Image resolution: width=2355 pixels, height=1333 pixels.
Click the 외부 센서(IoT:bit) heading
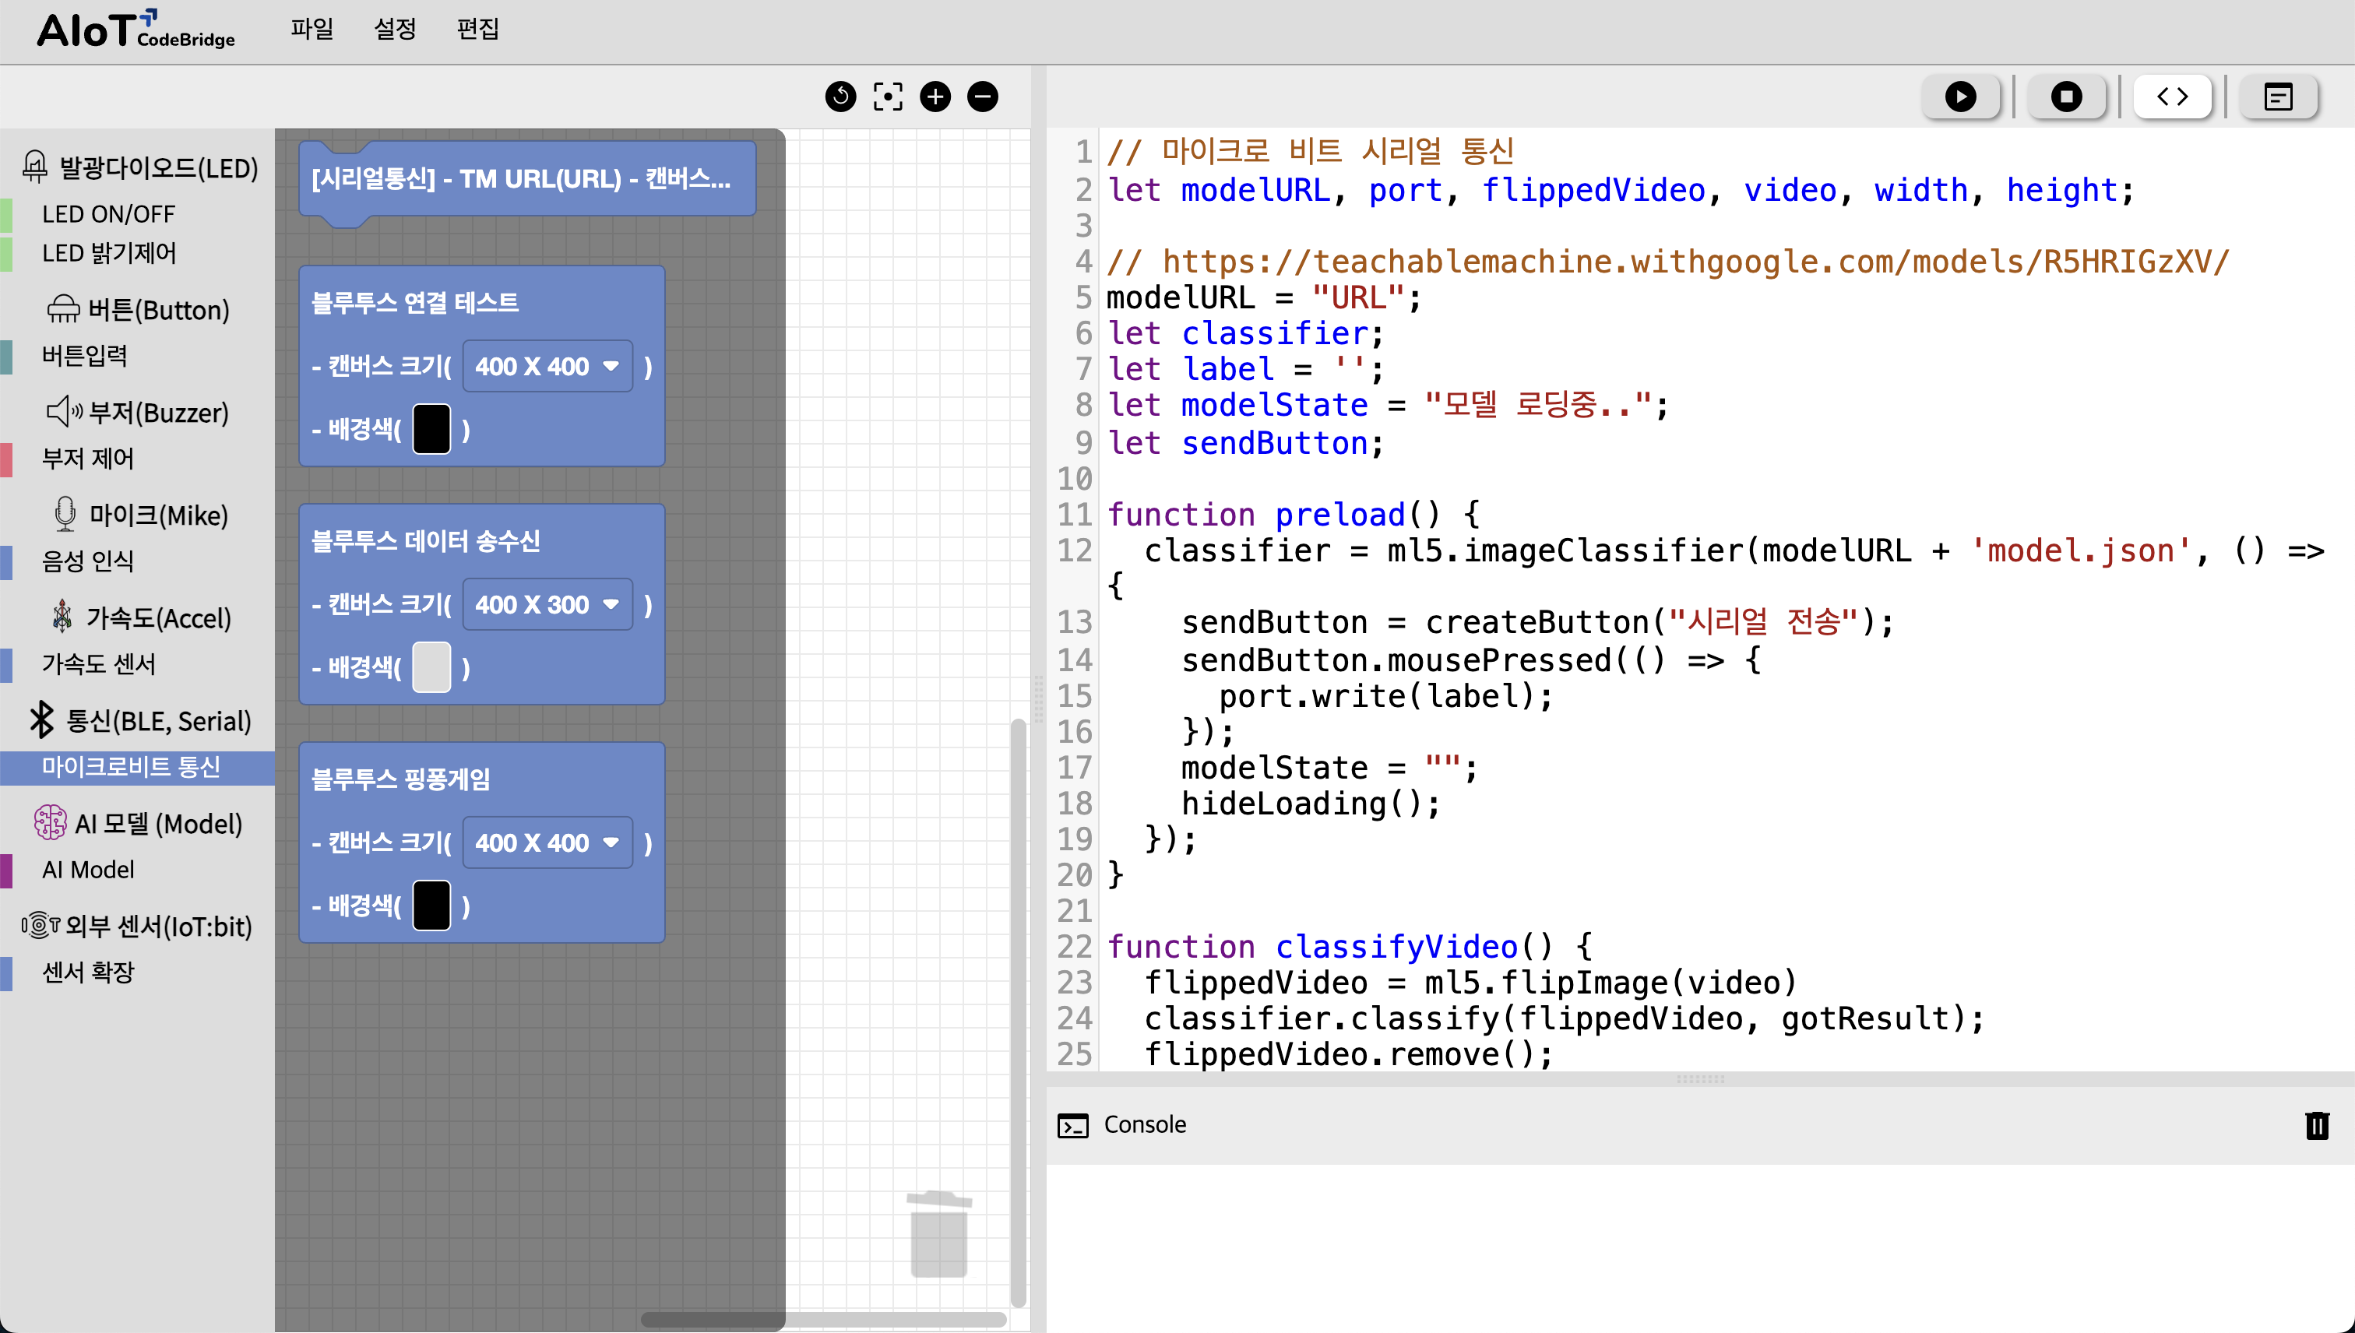coord(158,926)
